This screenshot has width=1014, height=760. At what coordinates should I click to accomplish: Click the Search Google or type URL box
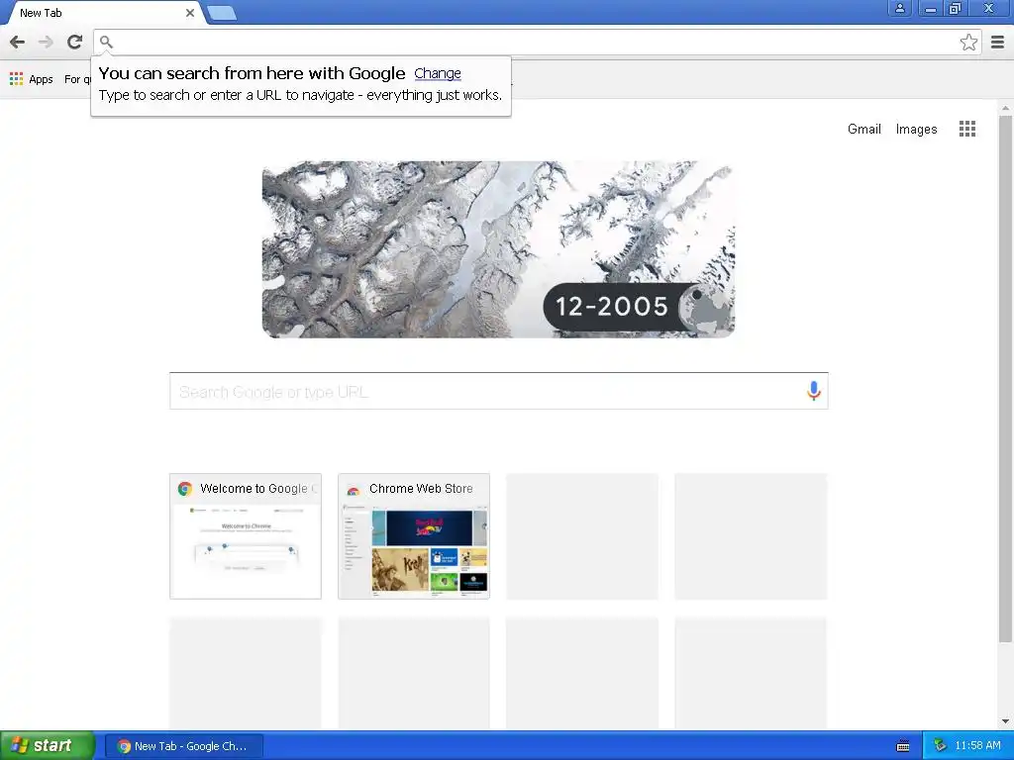[x=499, y=391]
